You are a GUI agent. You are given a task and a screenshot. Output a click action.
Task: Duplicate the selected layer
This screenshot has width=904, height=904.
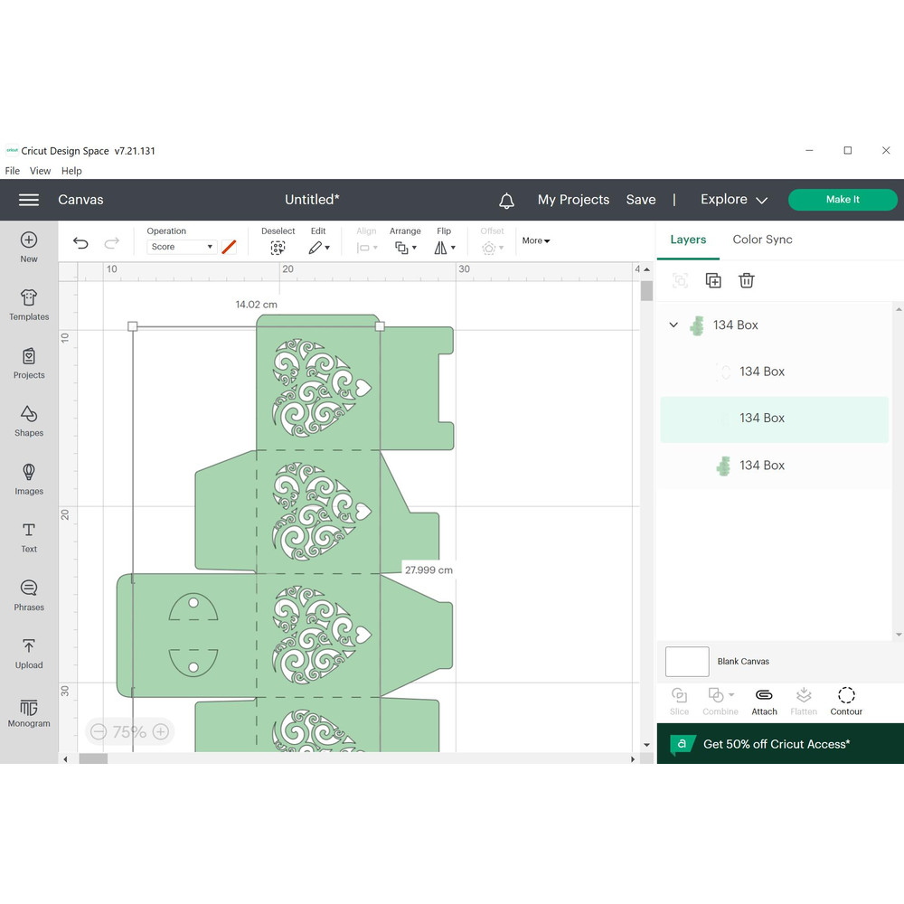713,280
